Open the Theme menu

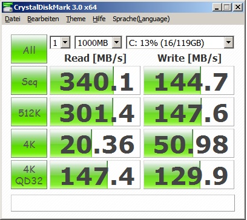[x=76, y=19]
